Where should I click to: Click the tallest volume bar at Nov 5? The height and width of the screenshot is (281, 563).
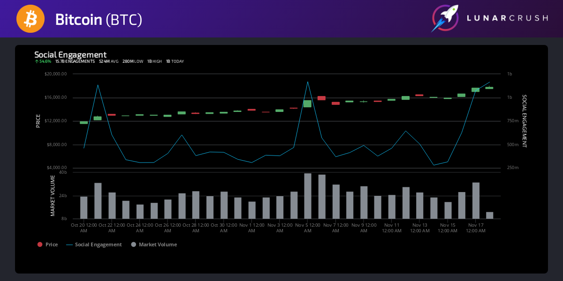(308, 196)
